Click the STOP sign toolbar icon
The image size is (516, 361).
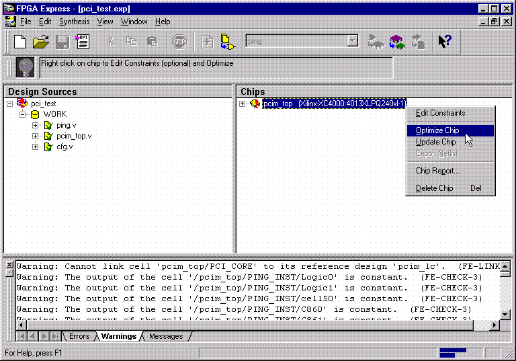click(x=179, y=42)
